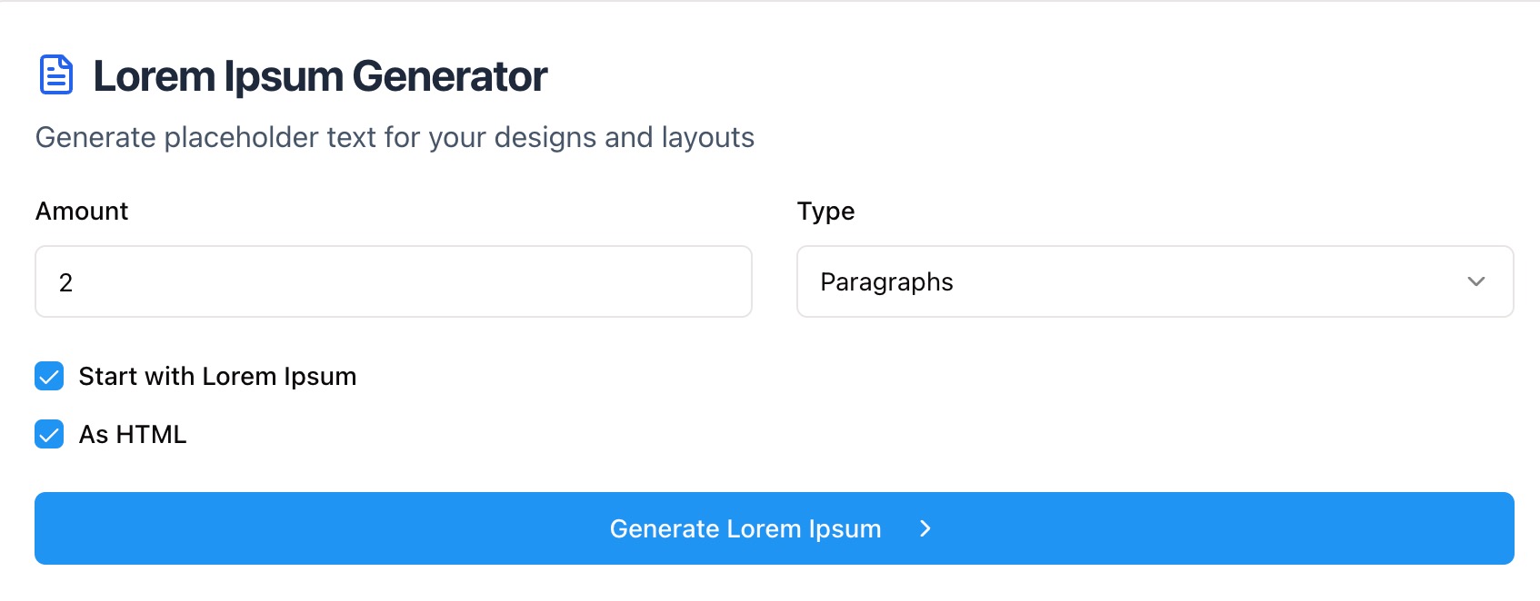Click the checkmark icon for Start with Lorem Ipsum
Image resolution: width=1540 pixels, height=601 pixels.
pyautogui.click(x=49, y=377)
